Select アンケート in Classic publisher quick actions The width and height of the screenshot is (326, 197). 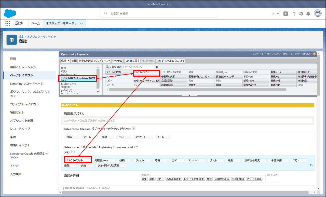click(x=143, y=137)
